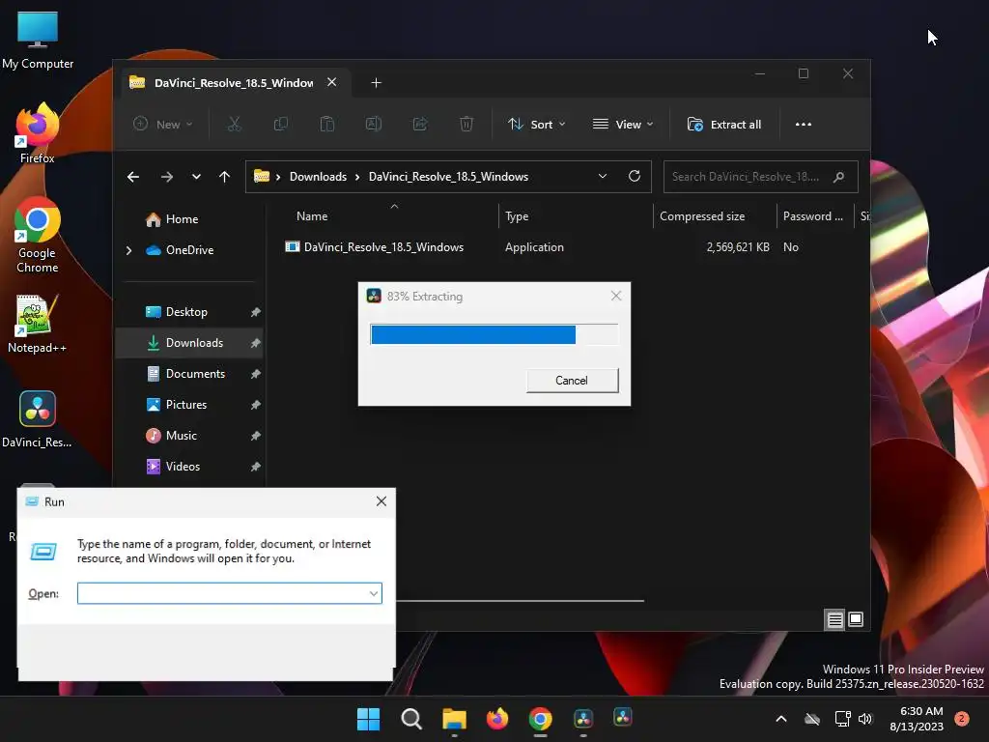Click the Explorer horizontal scrollbar
Viewport: 989px width, 742px height.
pos(520,601)
